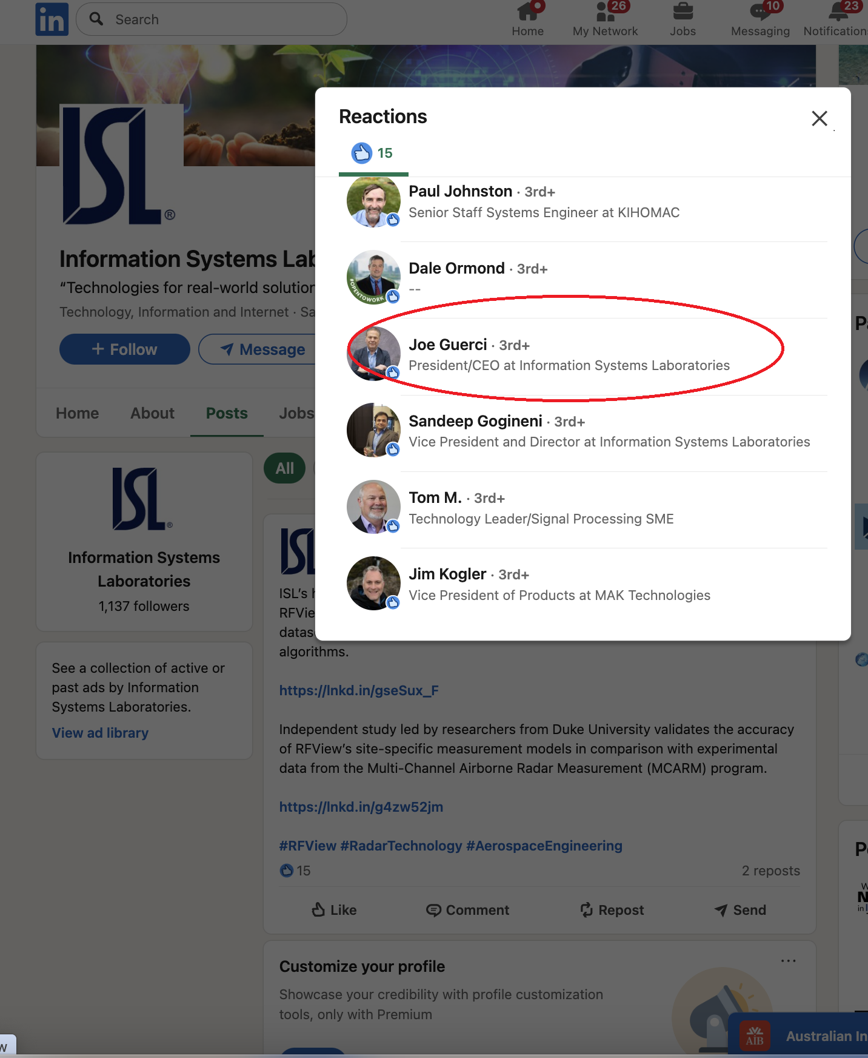Click the 1,137 followers text

pyautogui.click(x=144, y=606)
